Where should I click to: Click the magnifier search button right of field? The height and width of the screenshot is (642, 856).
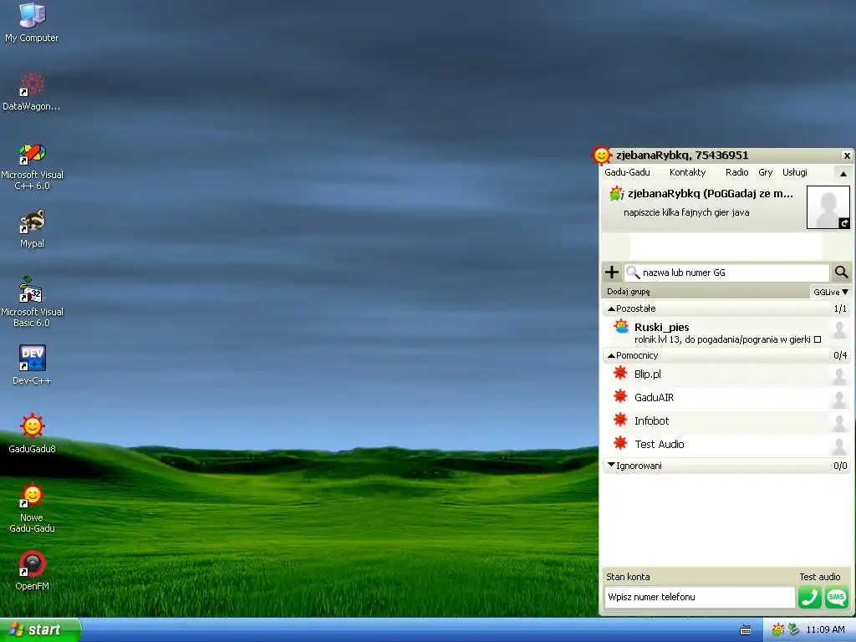pos(841,272)
